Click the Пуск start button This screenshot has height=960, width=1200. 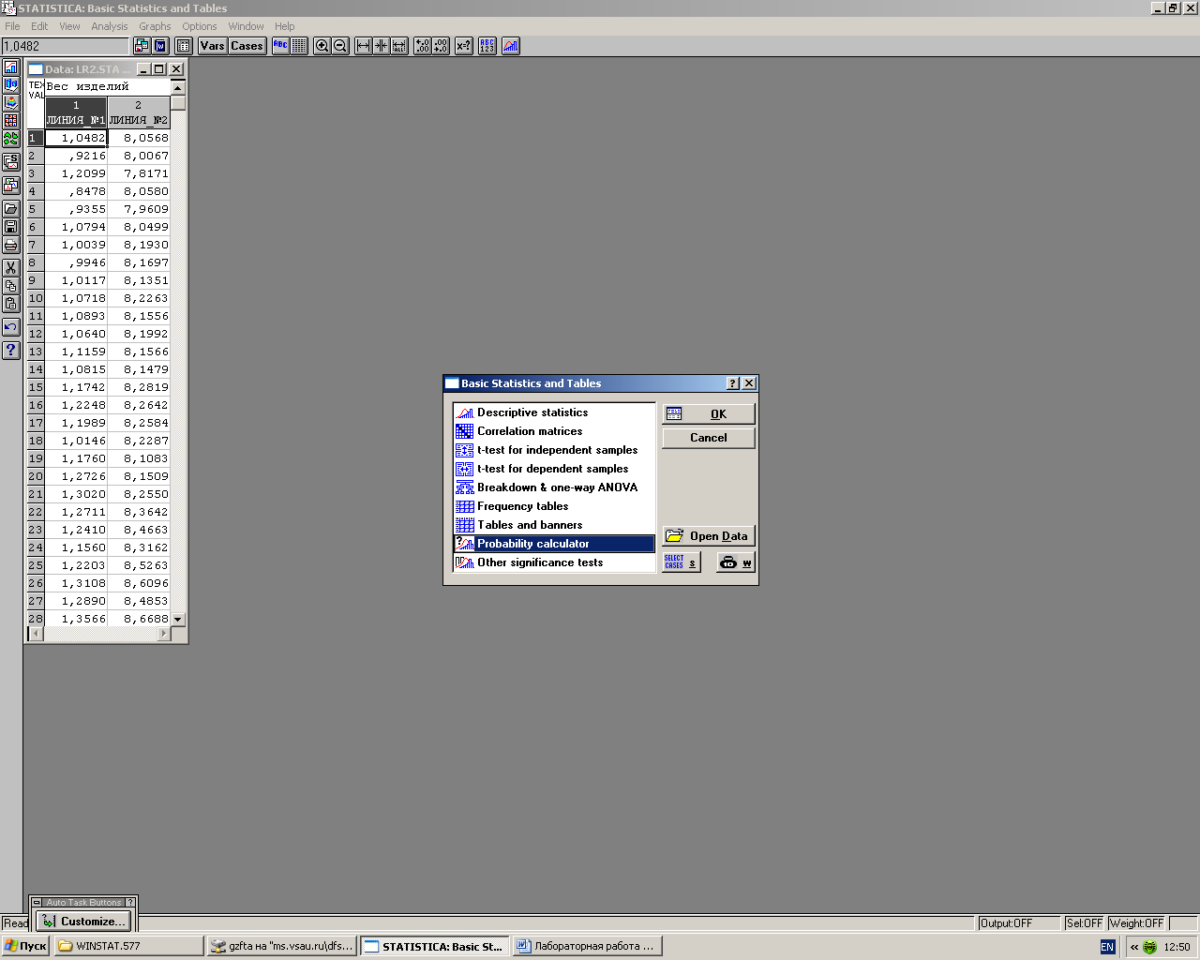click(25, 946)
